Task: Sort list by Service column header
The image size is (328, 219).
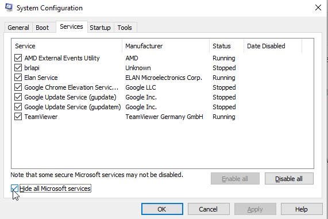Action: click(x=67, y=46)
